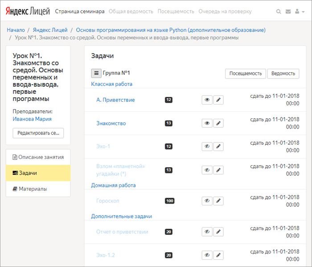Open task Гороскоп
Screen dimensions: 312x267
[x=108, y=201]
